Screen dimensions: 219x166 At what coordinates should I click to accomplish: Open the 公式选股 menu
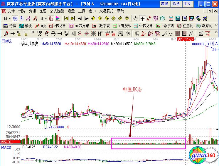[x=57, y=11]
